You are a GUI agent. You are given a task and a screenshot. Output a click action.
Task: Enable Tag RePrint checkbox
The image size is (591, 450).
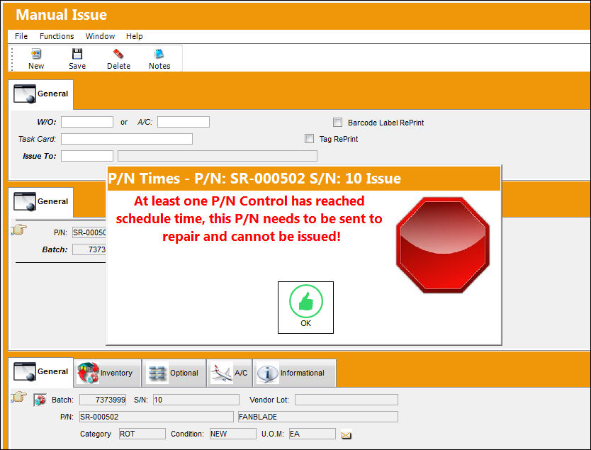click(309, 139)
